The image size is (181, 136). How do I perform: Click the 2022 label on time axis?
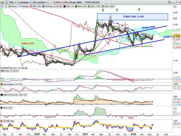(134, 134)
